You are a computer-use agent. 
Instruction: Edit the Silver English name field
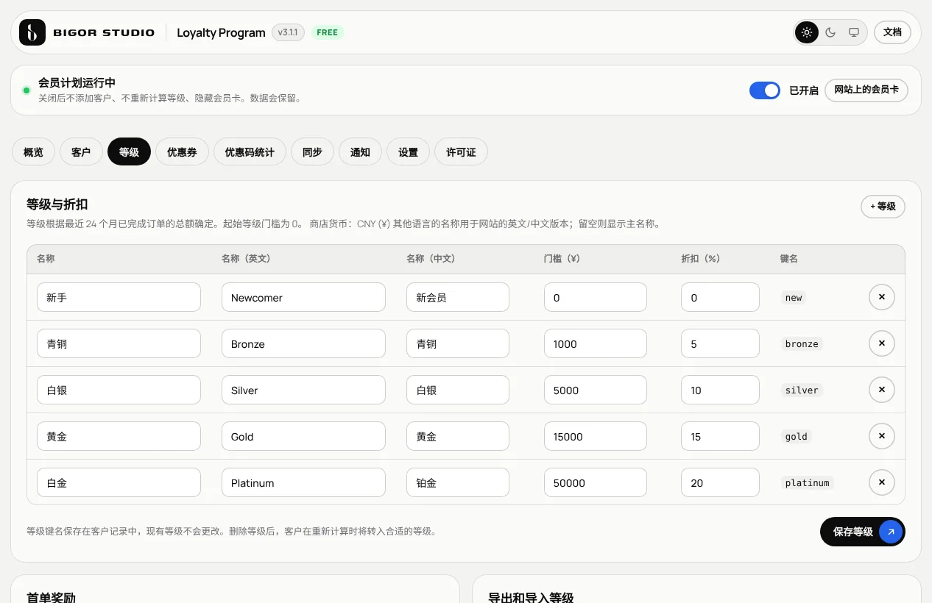pos(303,390)
